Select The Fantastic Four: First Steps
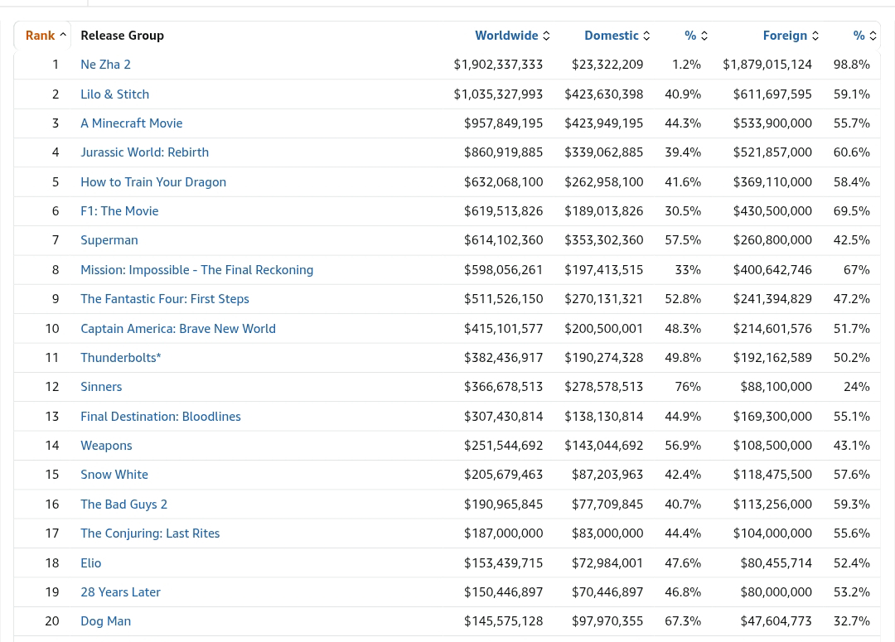This screenshot has height=642, width=895. point(164,298)
